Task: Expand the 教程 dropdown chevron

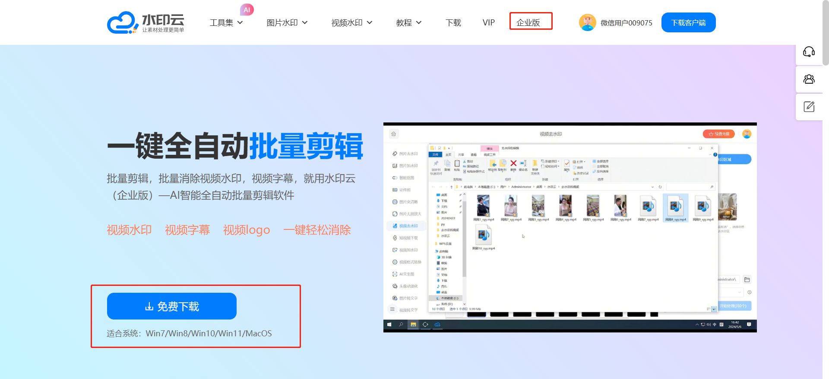Action: (x=419, y=22)
